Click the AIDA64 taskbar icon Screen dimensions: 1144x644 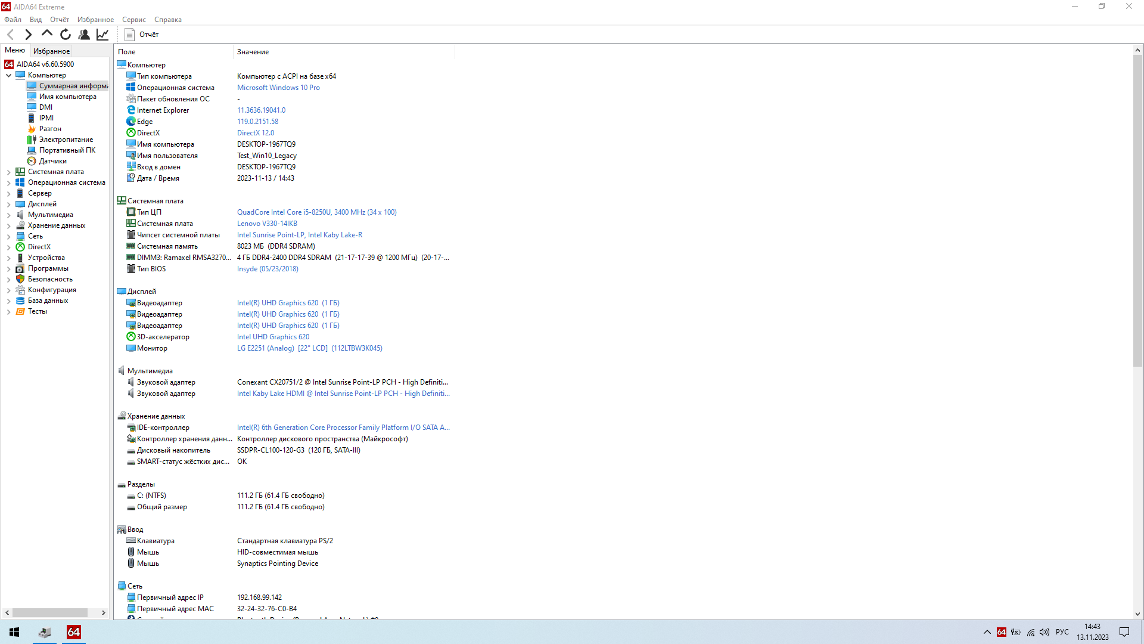(74, 632)
